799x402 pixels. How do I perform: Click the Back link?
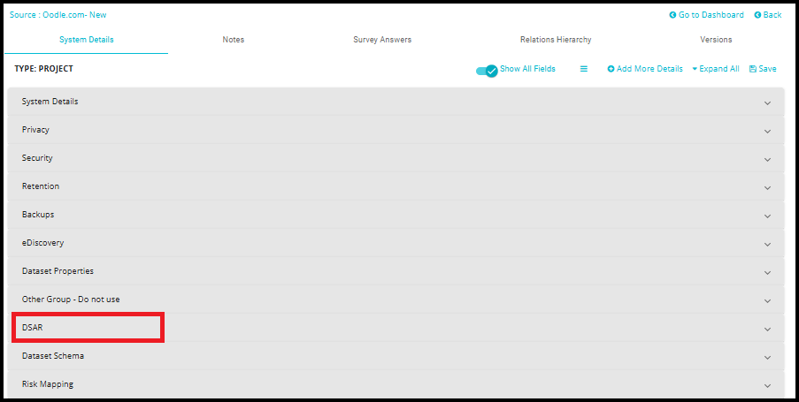[x=767, y=15]
